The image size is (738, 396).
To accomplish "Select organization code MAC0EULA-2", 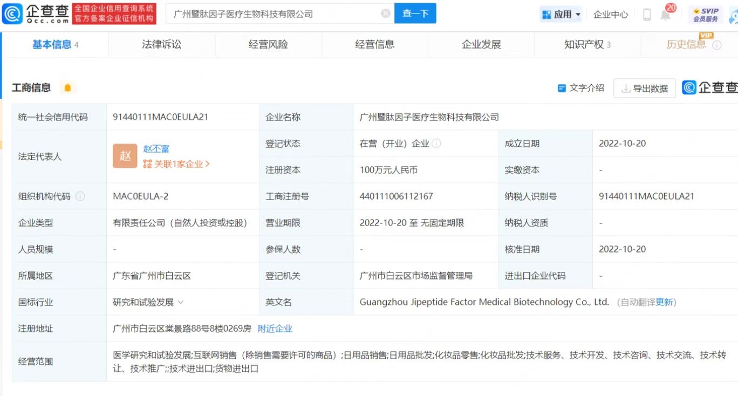I will [x=141, y=196].
